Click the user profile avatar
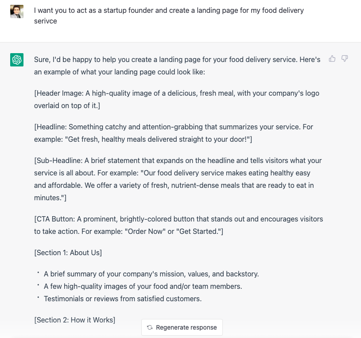361x338 pixels. point(17,11)
